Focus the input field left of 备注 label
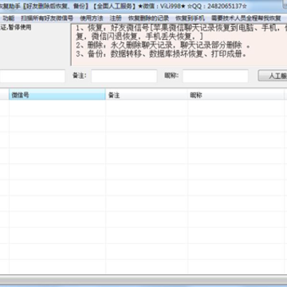 [x=33, y=77]
